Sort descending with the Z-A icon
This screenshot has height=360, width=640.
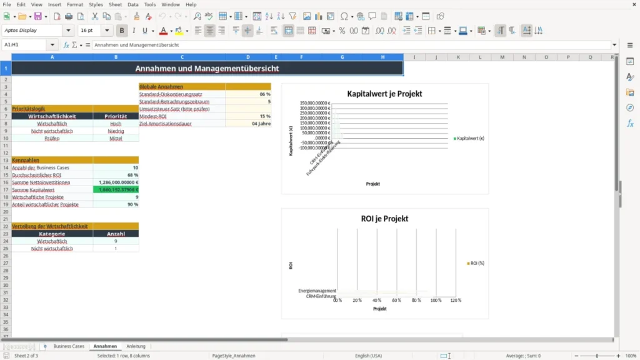pos(281,16)
